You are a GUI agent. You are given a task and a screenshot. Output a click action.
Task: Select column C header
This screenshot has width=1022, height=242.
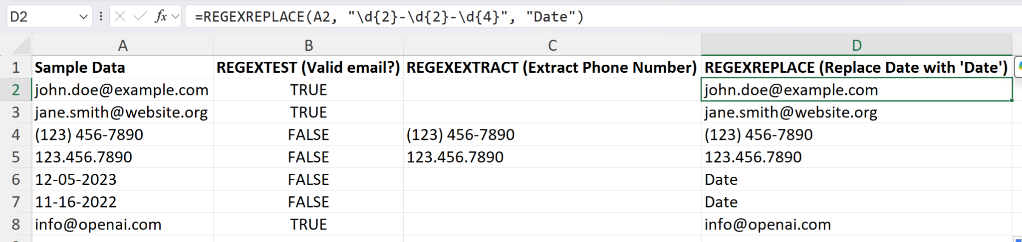[552, 46]
